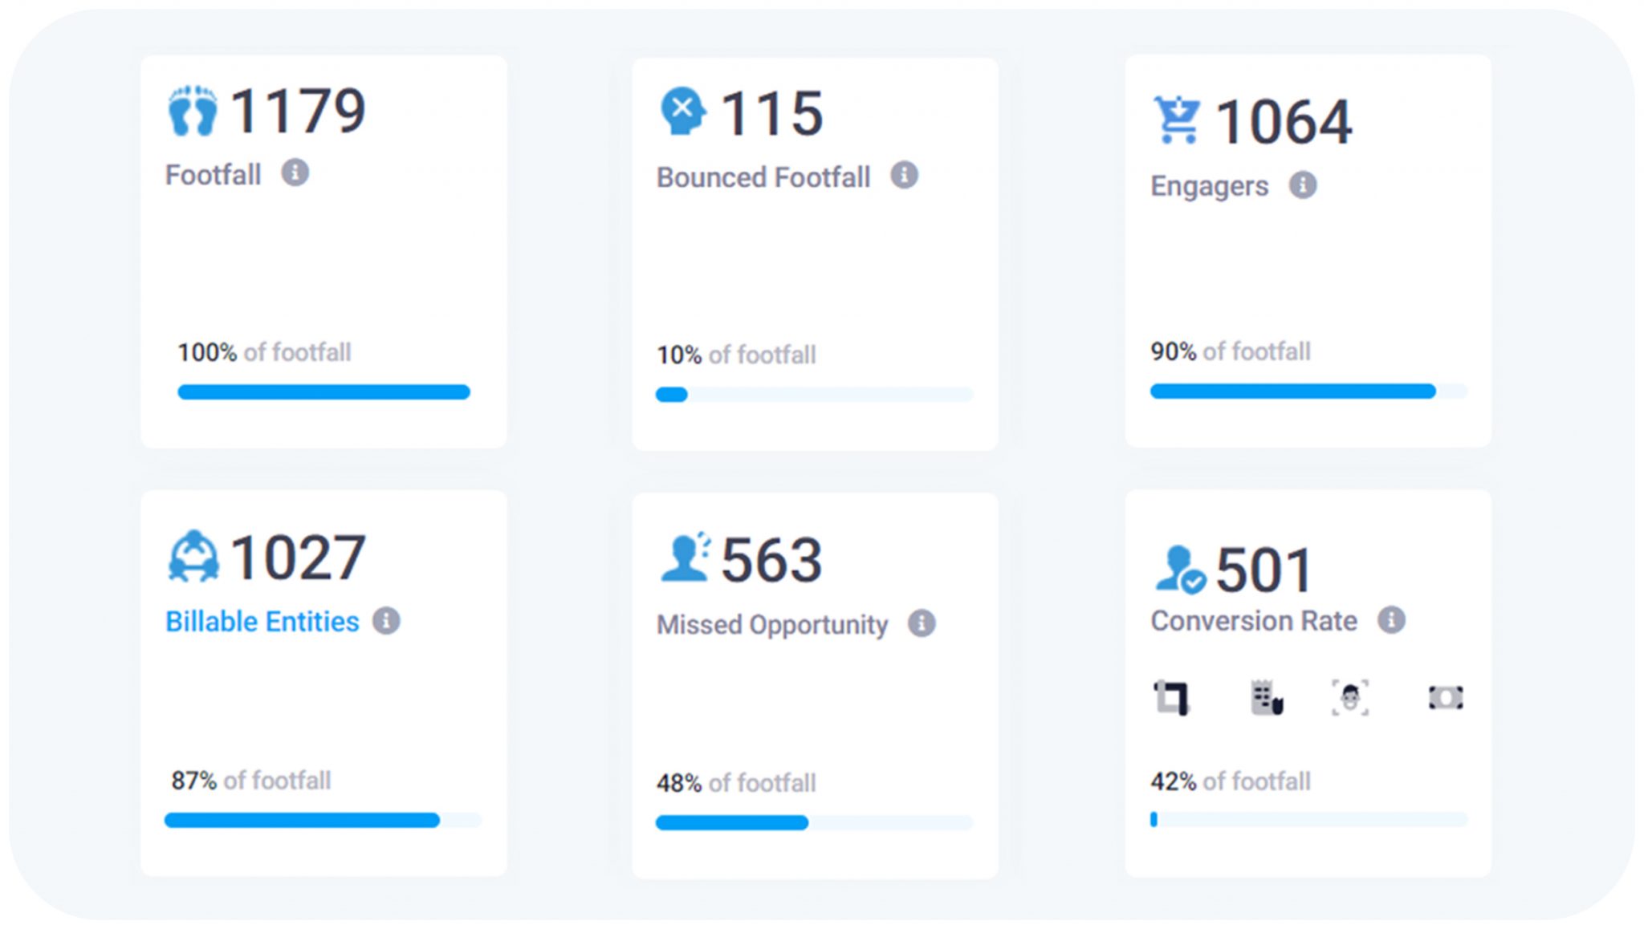1644x929 pixels.
Task: Show info for Engagers metric
Action: [x=1302, y=185]
